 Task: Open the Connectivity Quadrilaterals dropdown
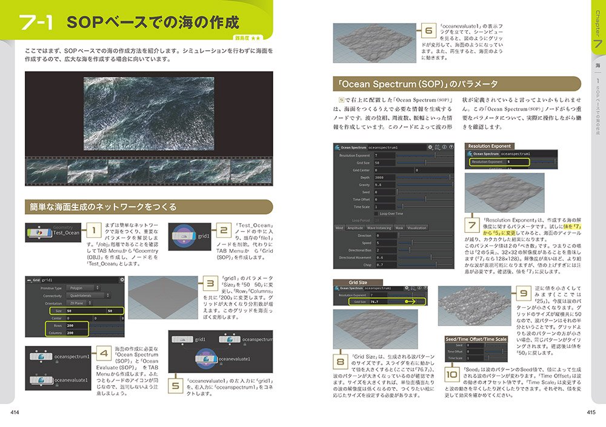[88, 296]
